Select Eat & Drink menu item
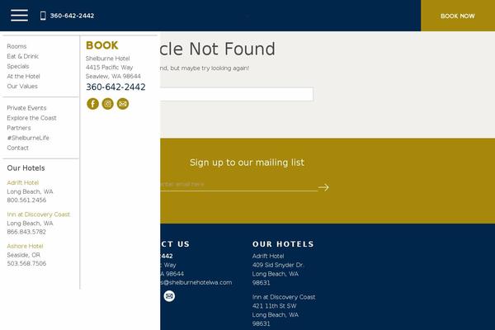This screenshot has width=495, height=330. (23, 56)
